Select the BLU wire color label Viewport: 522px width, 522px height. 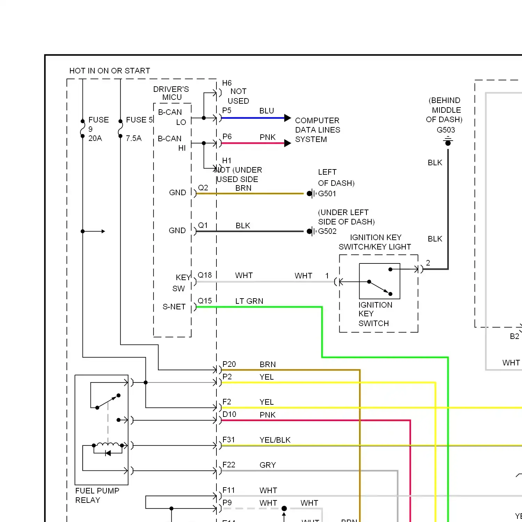pos(267,111)
